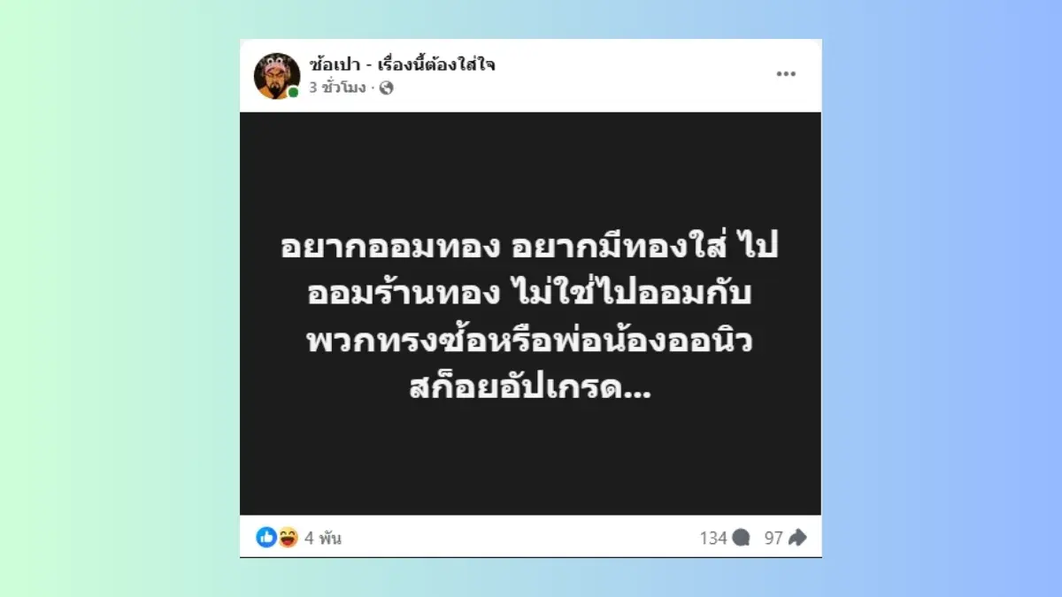Show the 134 comments count
Screen dimensions: 1062x597
[x=712, y=538]
